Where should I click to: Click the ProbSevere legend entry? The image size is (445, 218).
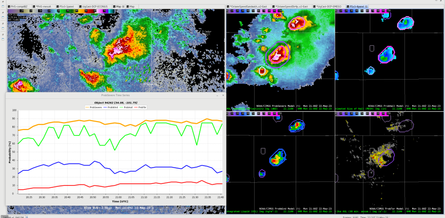pos(92,107)
